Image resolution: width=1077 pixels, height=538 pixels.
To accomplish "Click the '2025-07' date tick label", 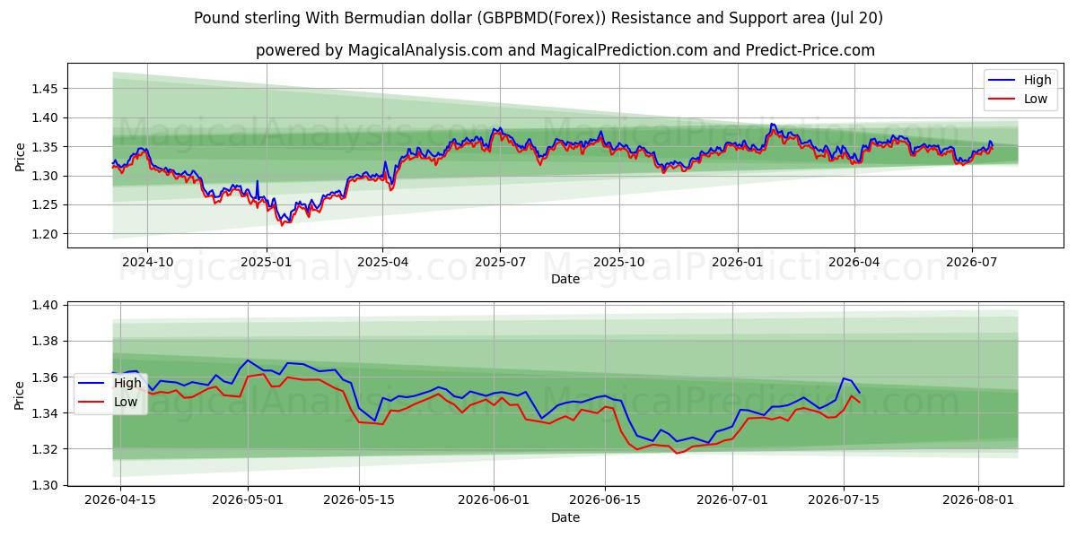I will pyautogui.click(x=500, y=262).
